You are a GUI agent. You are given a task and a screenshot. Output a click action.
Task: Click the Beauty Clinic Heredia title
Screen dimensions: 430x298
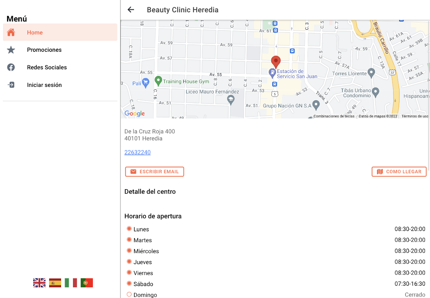183,10
